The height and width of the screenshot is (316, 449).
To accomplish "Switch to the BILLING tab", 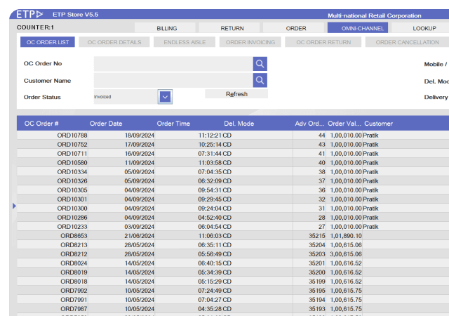I will 167,28.
